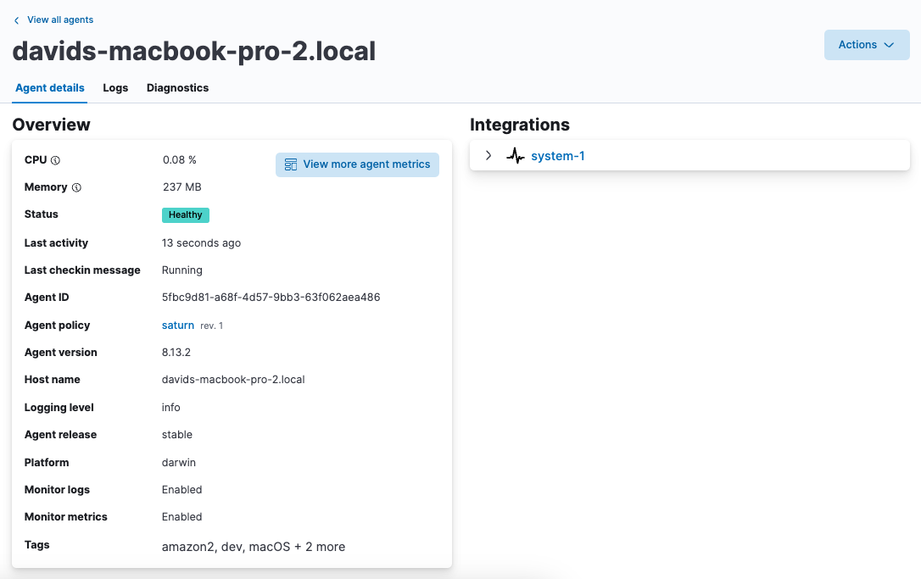The image size is (921, 579).
Task: Click the Agent ID value text
Action: pos(271,298)
